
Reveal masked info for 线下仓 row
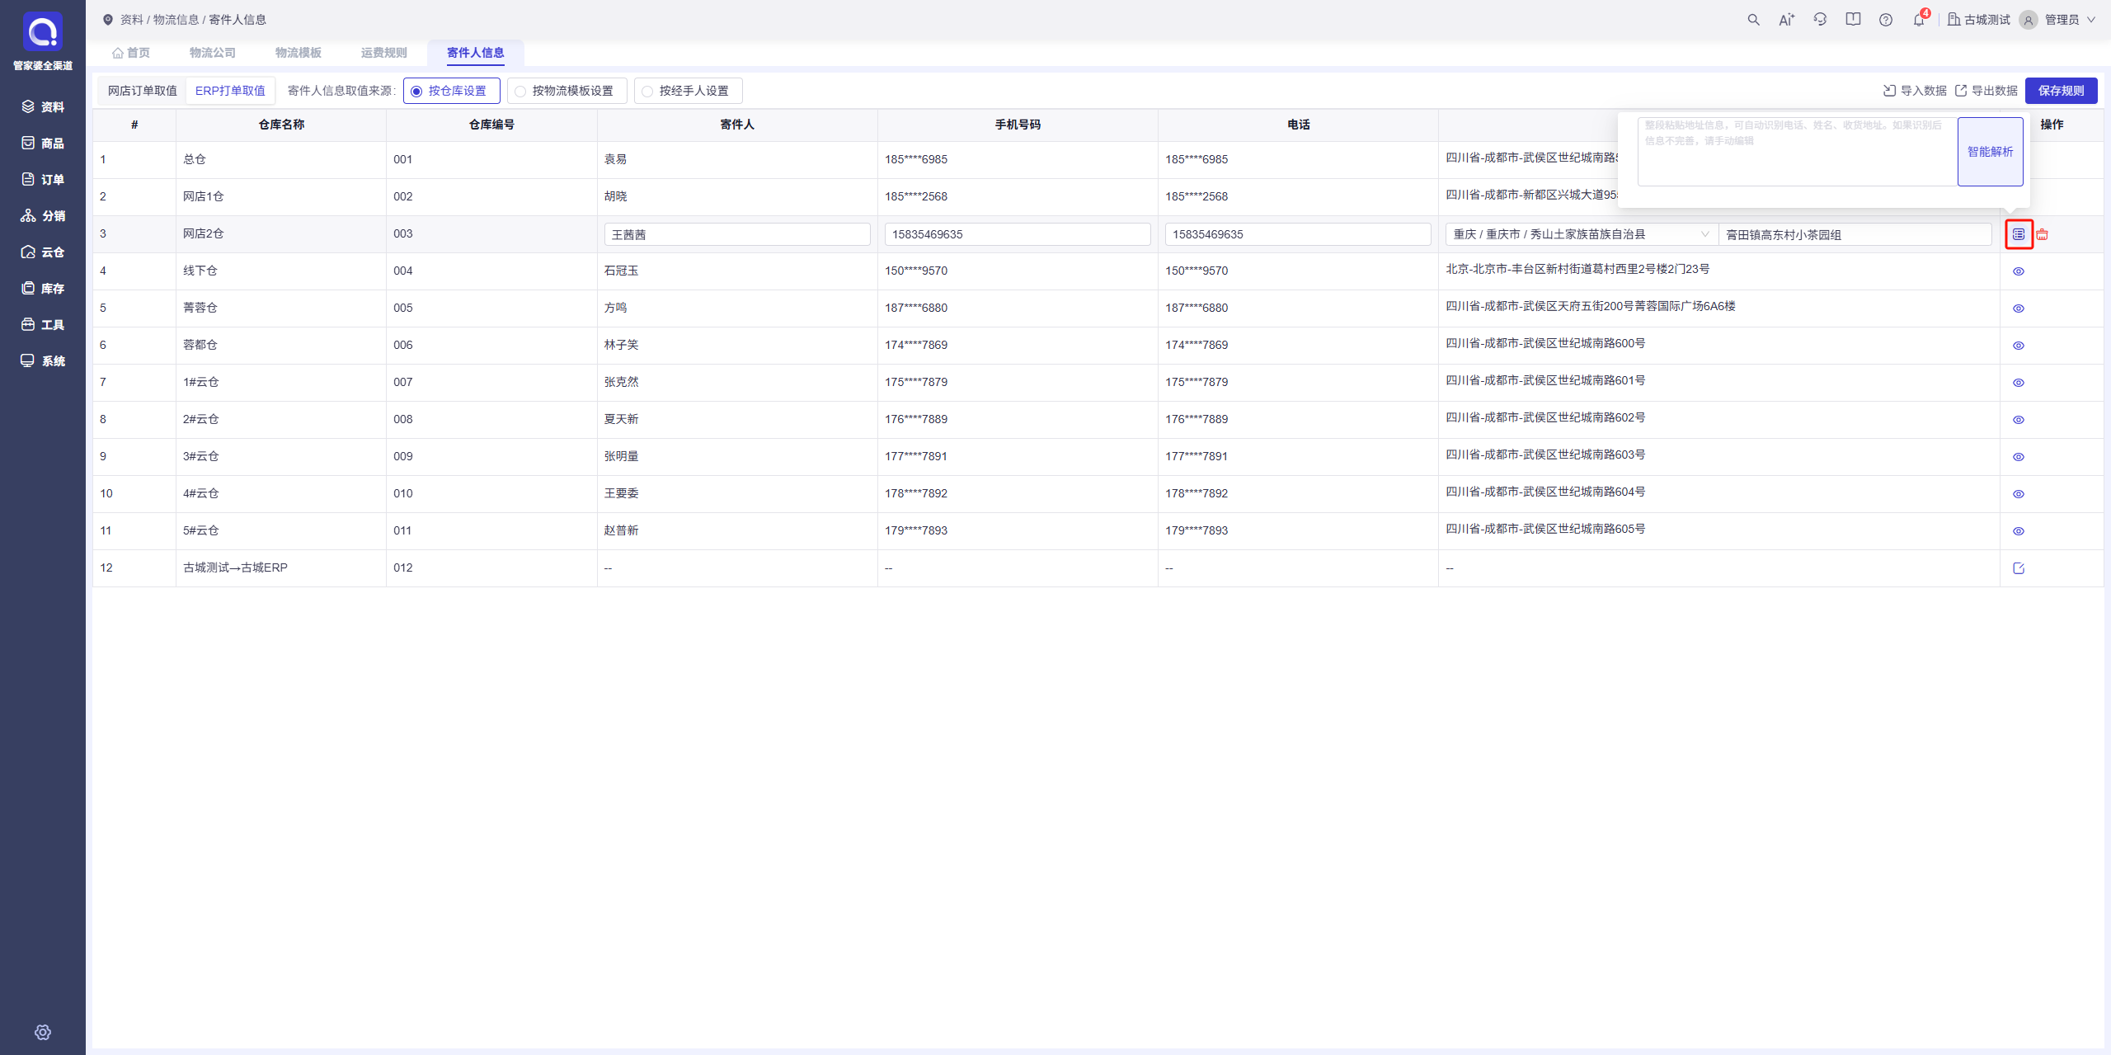pyautogui.click(x=2019, y=271)
